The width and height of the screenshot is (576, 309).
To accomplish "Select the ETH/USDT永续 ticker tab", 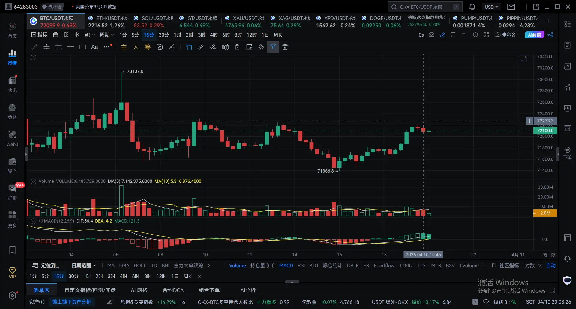I will coord(108,22).
